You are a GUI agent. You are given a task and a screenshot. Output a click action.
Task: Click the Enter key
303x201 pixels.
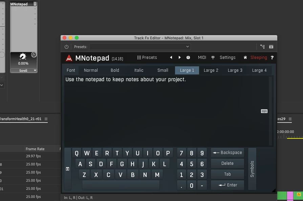pyautogui.click(x=228, y=185)
